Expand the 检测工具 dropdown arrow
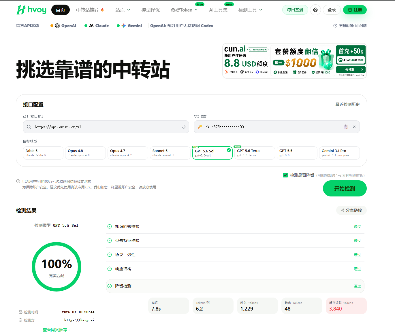Image resolution: width=395 pixels, height=333 pixels. click(261, 10)
